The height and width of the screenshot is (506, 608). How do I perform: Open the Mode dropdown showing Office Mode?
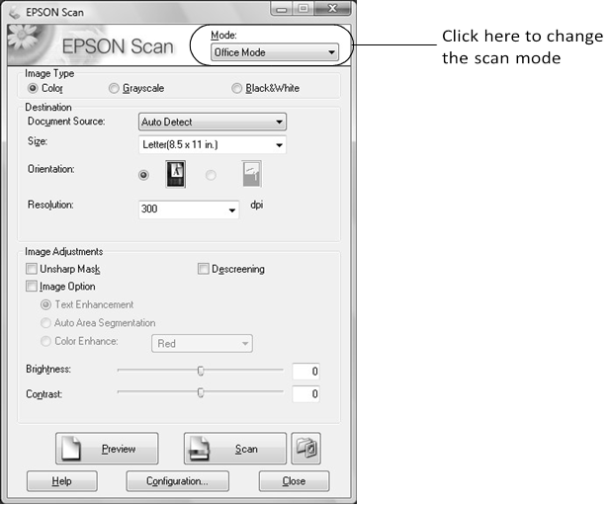pos(275,52)
